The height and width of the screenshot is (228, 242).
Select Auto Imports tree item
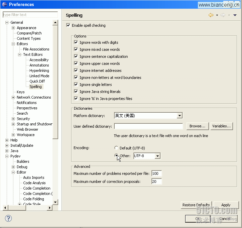34,178
